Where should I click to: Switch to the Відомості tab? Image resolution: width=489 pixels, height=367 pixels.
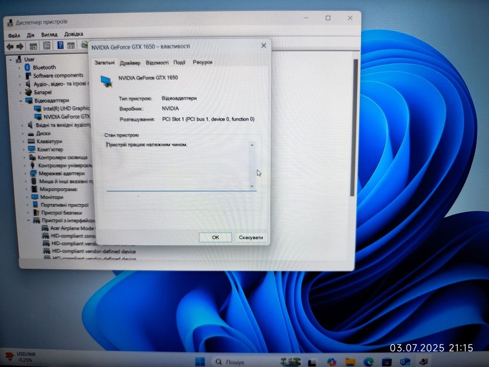pyautogui.click(x=157, y=63)
